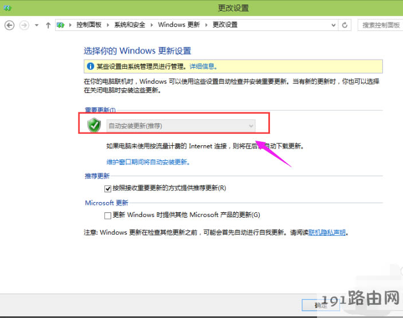The width and height of the screenshot is (403, 318).
Task: Open the 维护窗口期间将自动安装更新 link
Action: (x=148, y=162)
